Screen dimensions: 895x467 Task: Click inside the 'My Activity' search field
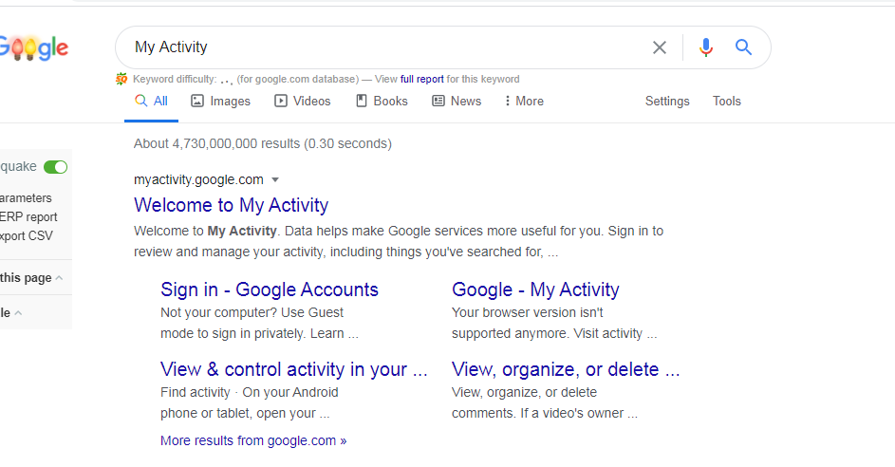(x=380, y=47)
